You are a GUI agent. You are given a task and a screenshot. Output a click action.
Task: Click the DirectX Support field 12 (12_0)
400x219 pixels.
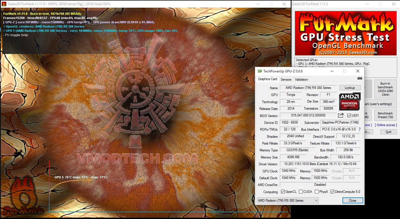(x=348, y=136)
